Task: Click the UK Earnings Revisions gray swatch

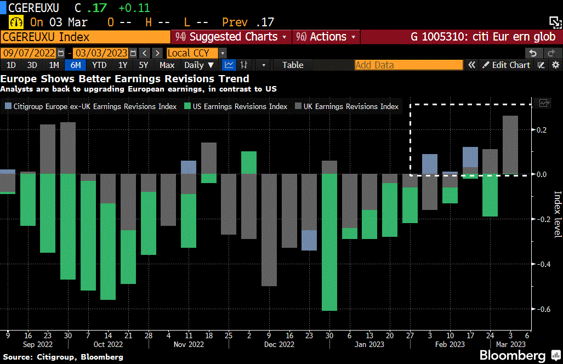Action: (x=298, y=106)
